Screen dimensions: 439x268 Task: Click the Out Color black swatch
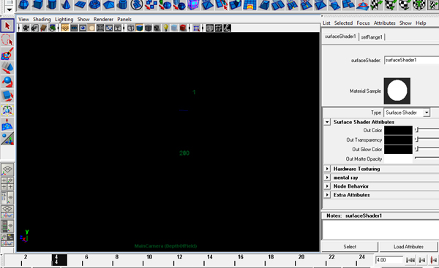click(x=398, y=130)
